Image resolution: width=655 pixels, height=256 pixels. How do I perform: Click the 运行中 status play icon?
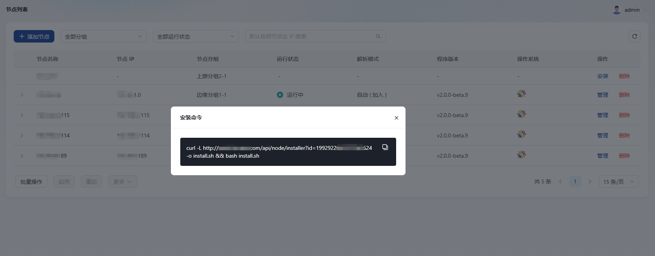click(x=280, y=95)
